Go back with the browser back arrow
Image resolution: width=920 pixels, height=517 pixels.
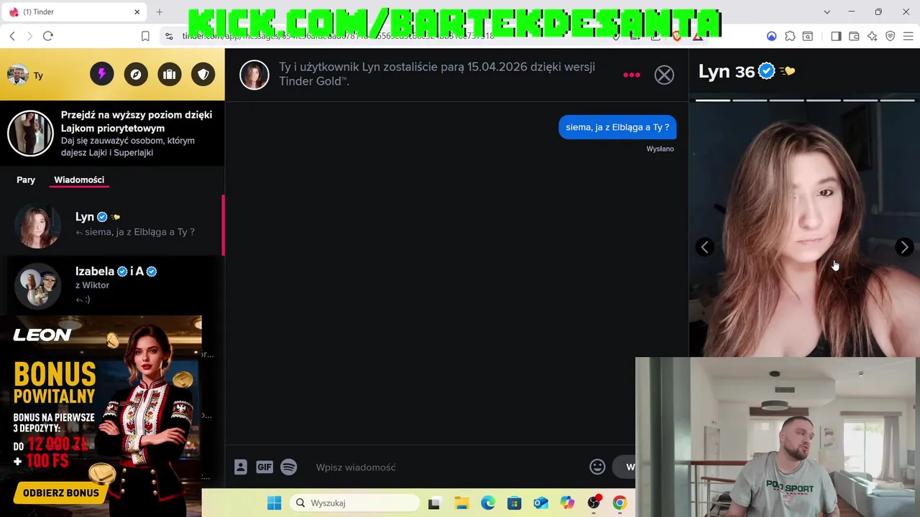point(12,36)
